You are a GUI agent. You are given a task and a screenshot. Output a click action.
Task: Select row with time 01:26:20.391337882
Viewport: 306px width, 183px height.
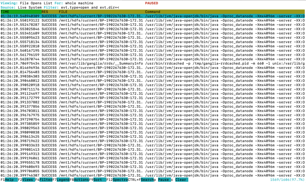pos(153,102)
